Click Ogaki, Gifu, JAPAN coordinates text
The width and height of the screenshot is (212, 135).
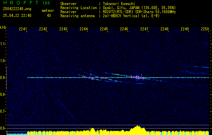[139, 8]
